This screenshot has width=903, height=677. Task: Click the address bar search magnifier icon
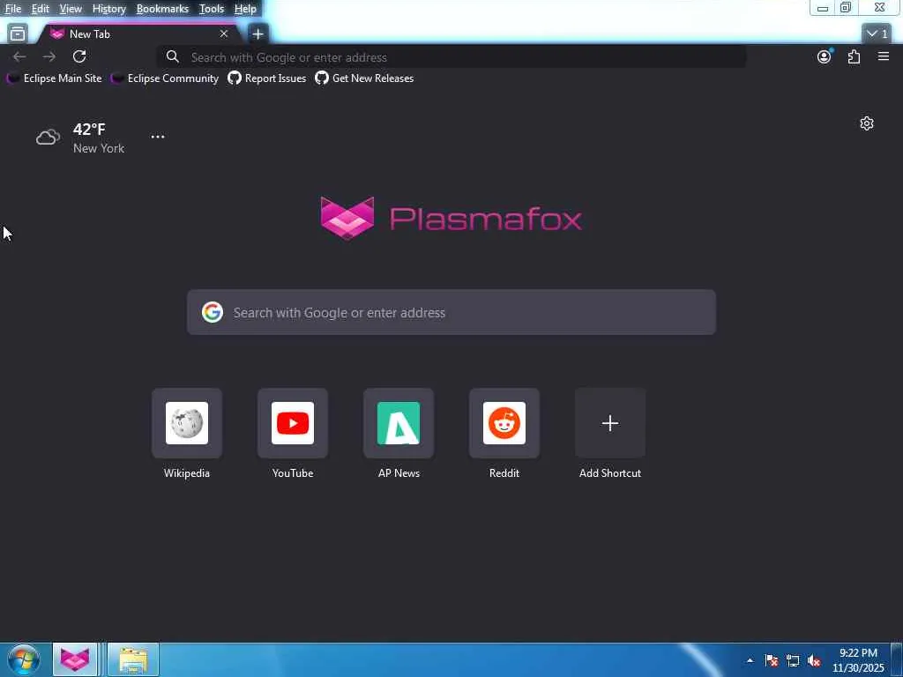172,56
